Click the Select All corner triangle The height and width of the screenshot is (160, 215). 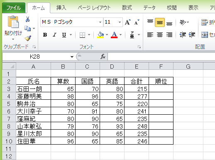click(9, 66)
